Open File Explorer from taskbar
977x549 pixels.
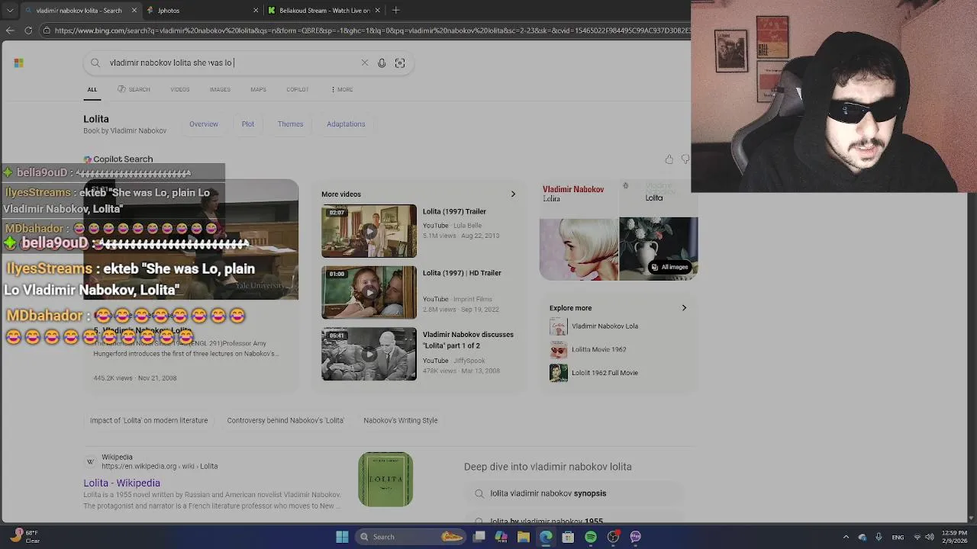coord(524,537)
